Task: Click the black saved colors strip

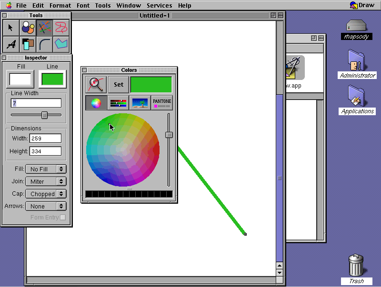Action: pos(129,194)
